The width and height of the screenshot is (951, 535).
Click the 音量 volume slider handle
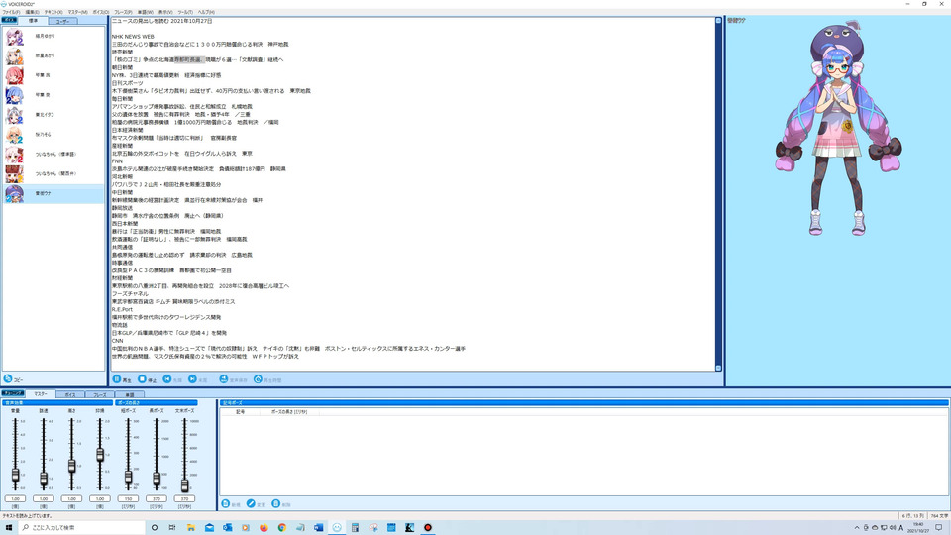(x=15, y=476)
